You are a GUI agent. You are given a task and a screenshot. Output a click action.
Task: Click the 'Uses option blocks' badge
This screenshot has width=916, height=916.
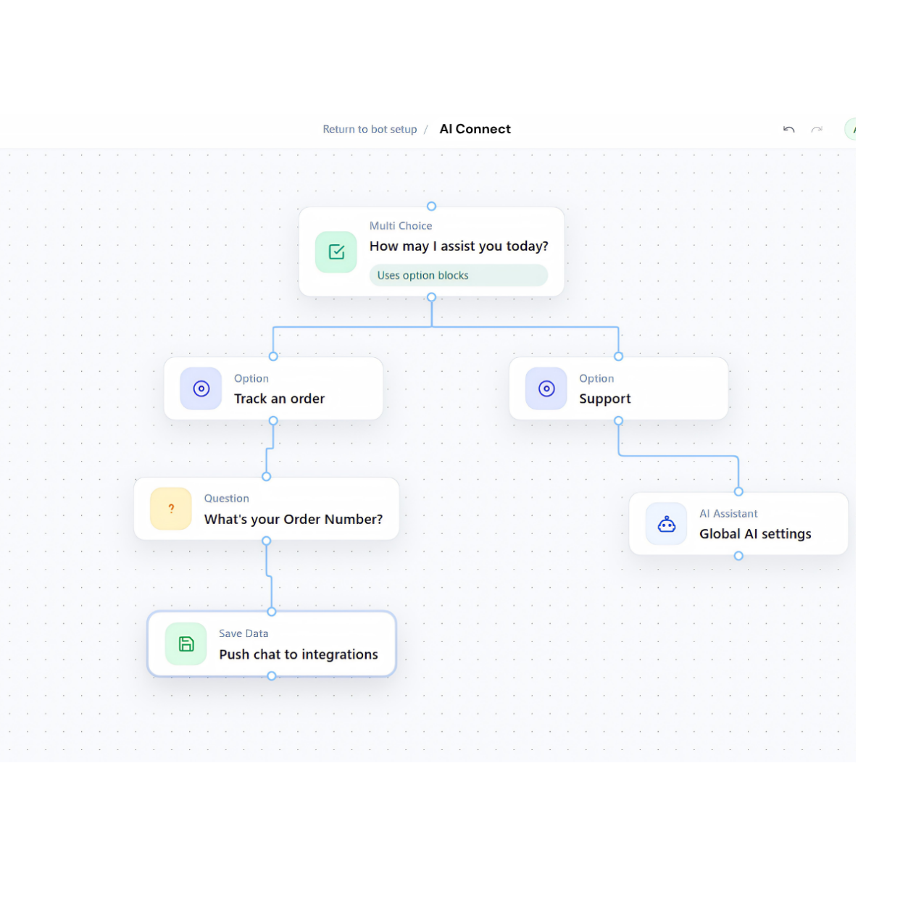pos(459,275)
